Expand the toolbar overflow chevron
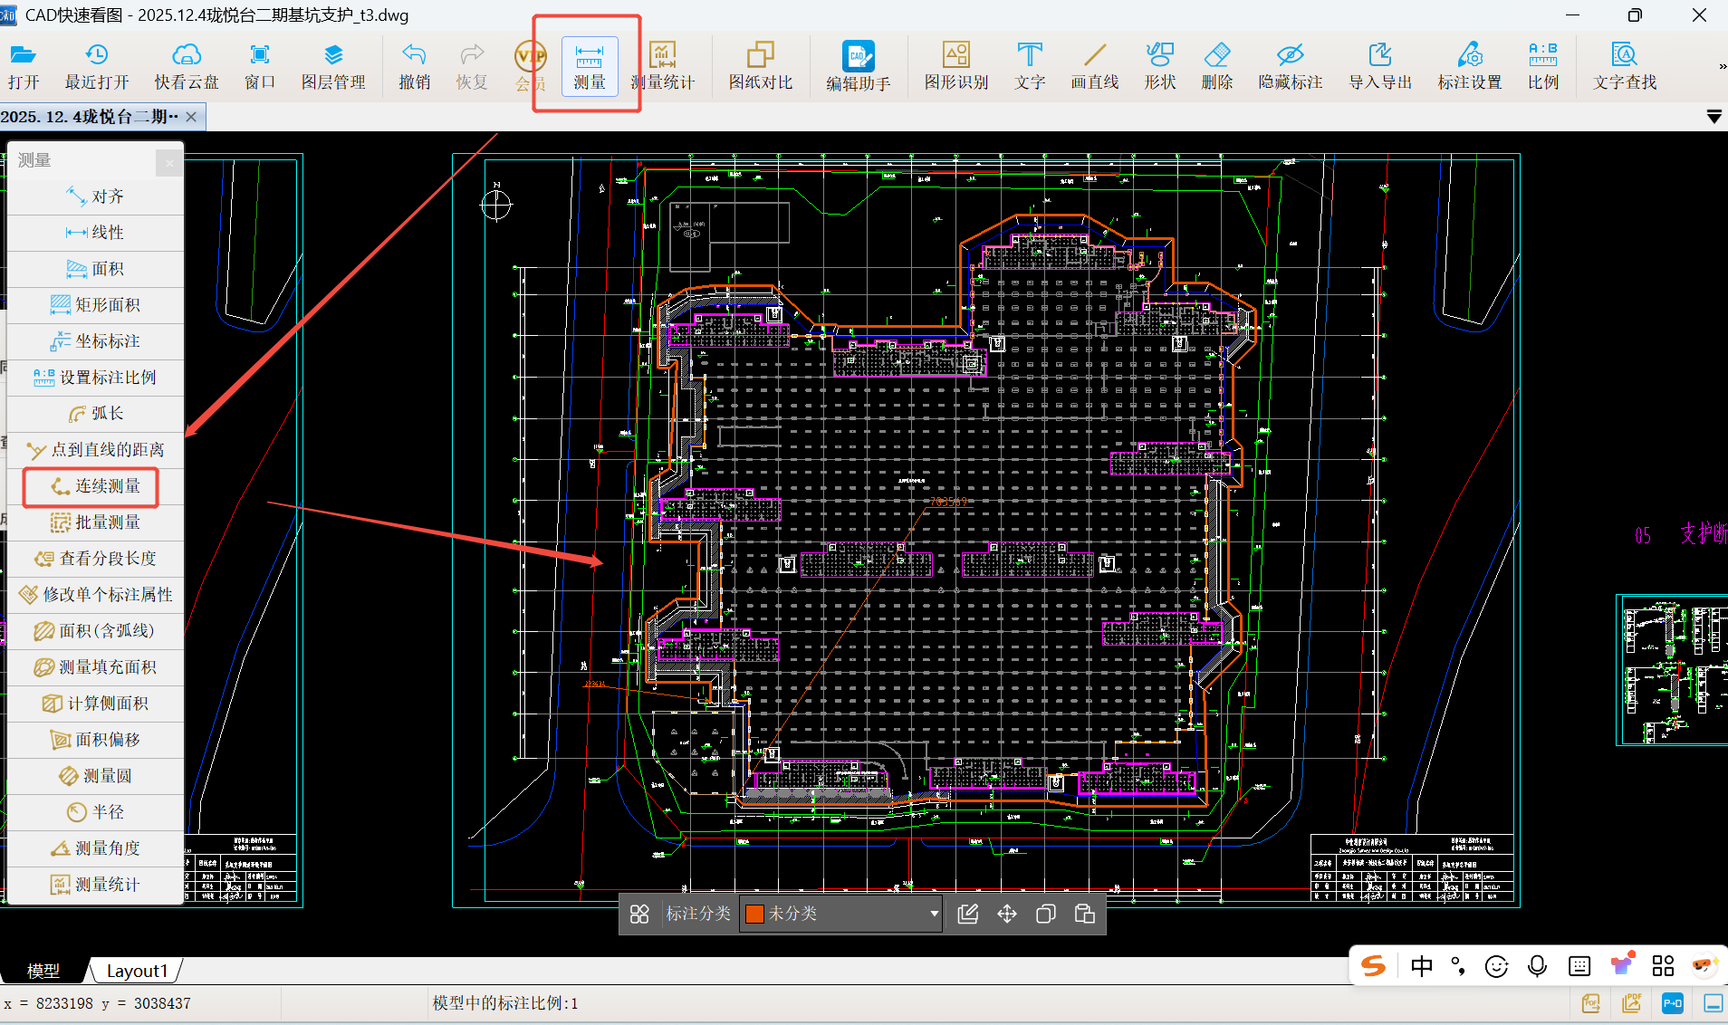 [1722, 66]
